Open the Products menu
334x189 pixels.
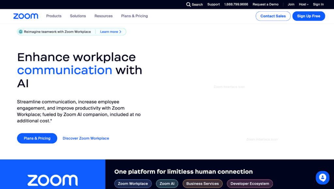(54, 16)
